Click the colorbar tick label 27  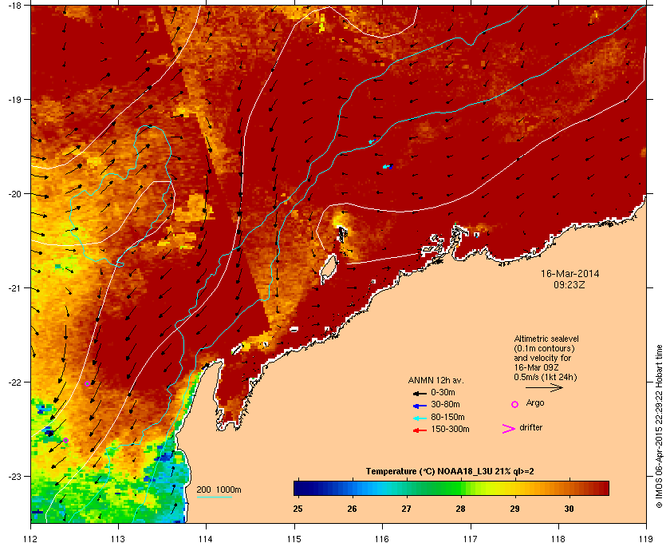406,509
